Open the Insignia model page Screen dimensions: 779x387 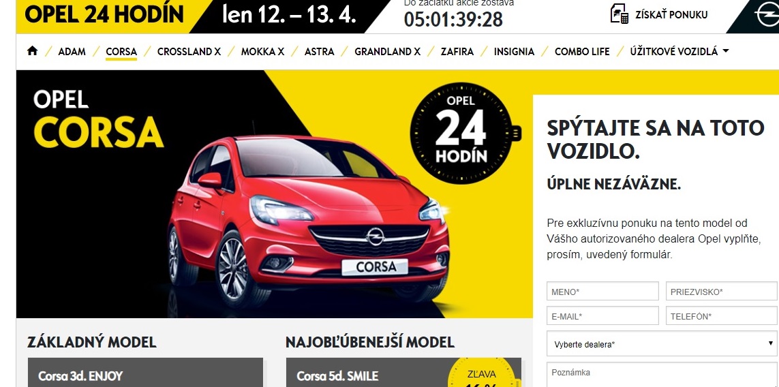[514, 52]
